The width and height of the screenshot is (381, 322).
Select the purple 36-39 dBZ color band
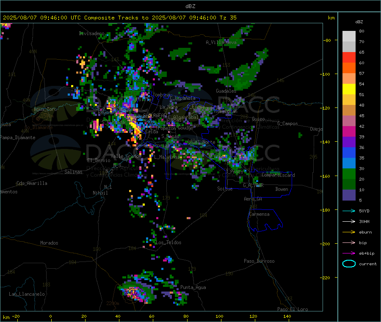[x=349, y=142]
